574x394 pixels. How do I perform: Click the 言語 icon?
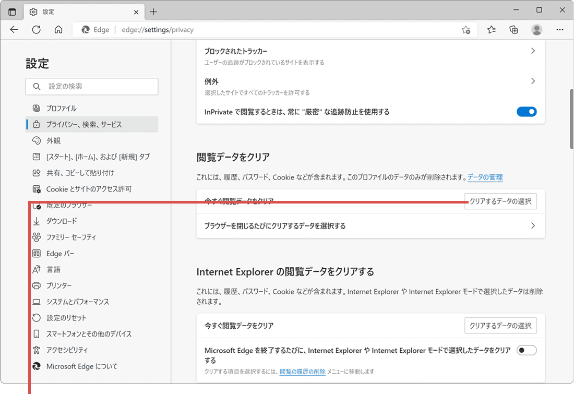tap(36, 269)
